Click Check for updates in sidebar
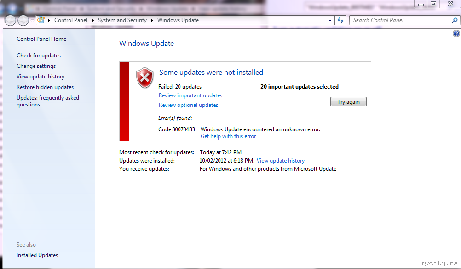Screen dimensions: 461x269 tap(39, 56)
